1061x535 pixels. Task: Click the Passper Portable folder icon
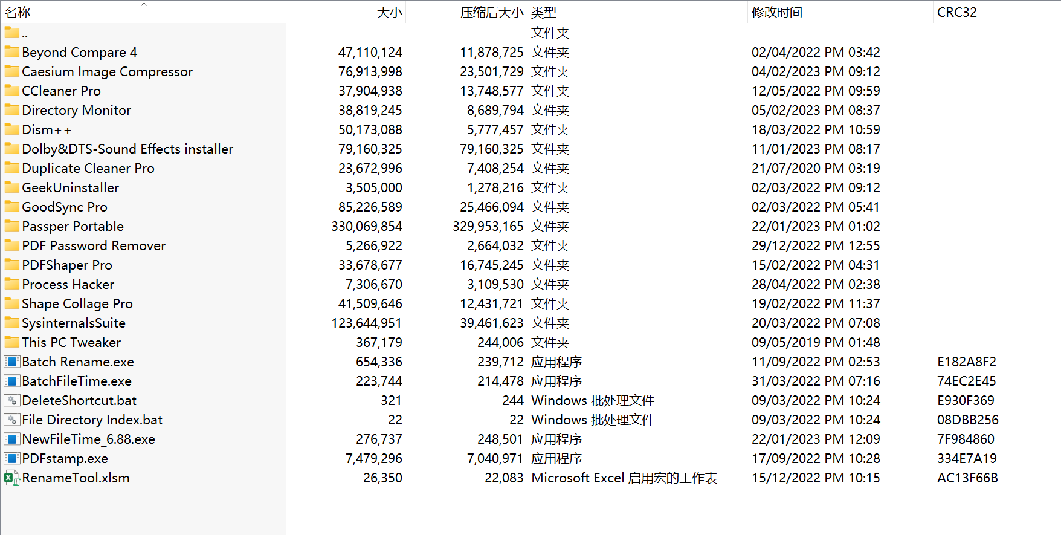click(11, 225)
